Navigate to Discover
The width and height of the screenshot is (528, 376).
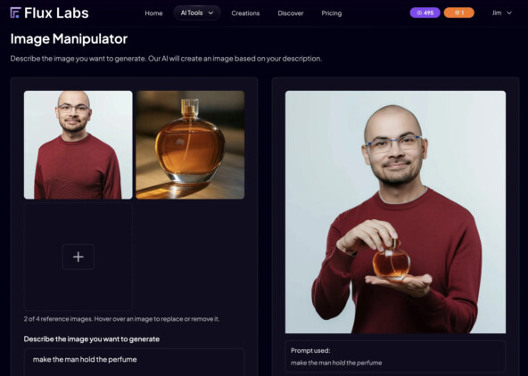point(290,13)
